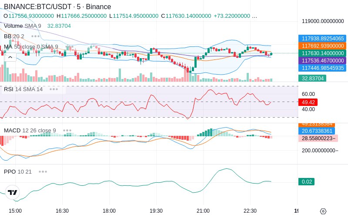
Task: Open MACD indicator more options dots
Action: coord(67,131)
